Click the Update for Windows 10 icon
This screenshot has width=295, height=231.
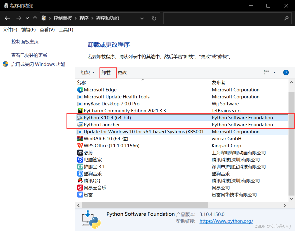[x=80, y=132]
